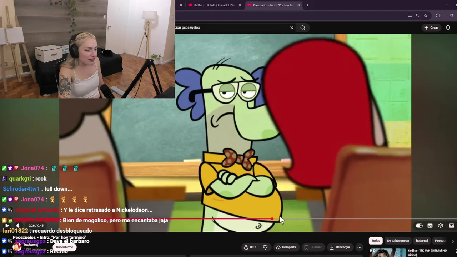Subscribe with the Suscribirme button

(64, 247)
